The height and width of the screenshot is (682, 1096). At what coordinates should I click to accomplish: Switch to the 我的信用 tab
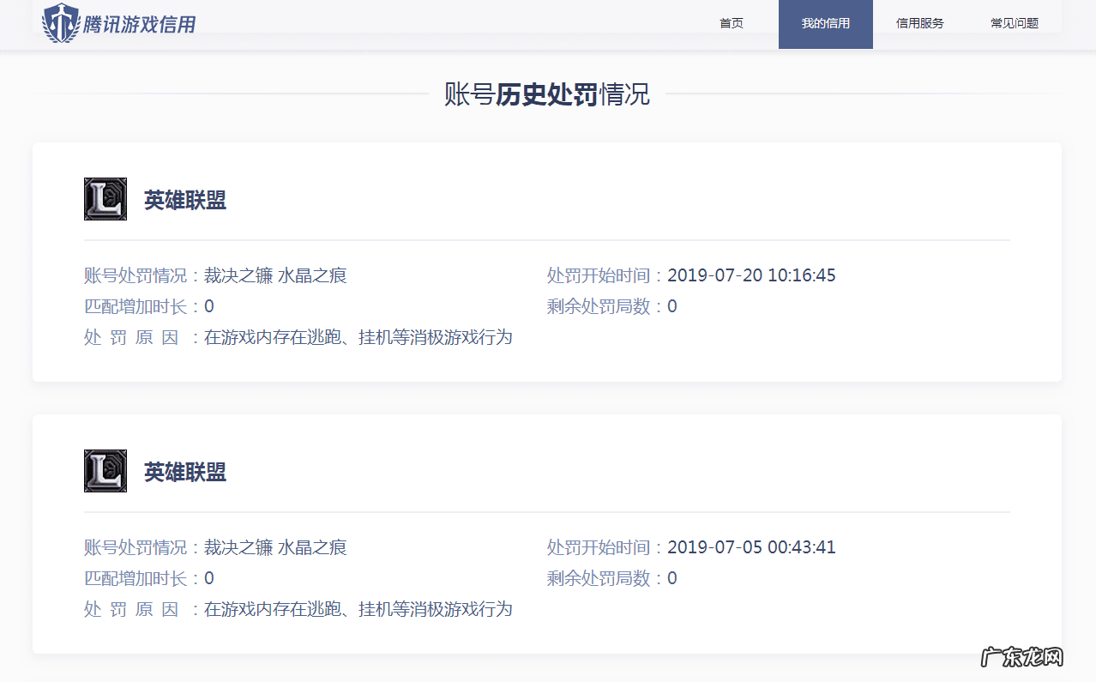[x=825, y=24]
